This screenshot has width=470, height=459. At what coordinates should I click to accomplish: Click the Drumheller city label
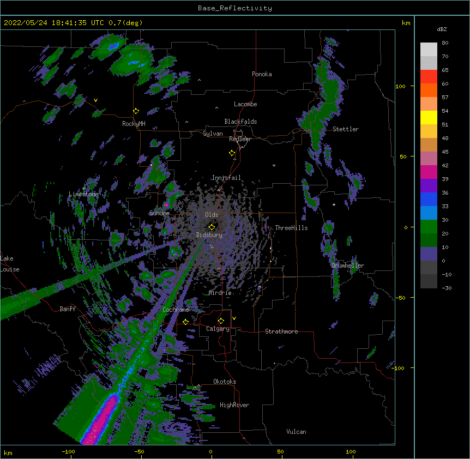click(348, 265)
